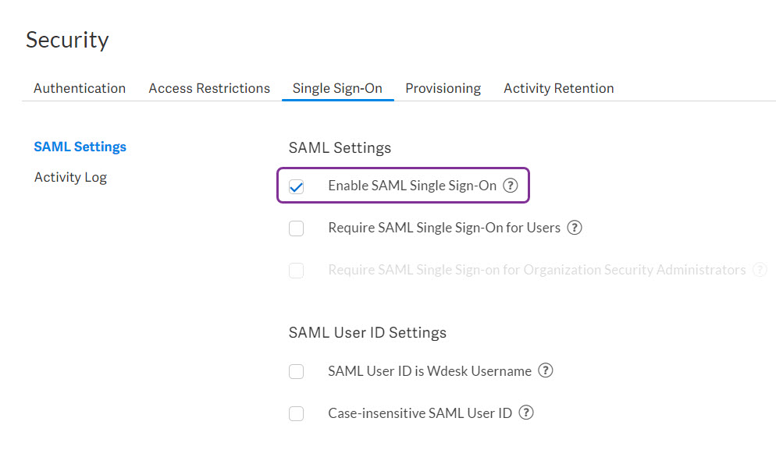Image resolution: width=776 pixels, height=464 pixels.
Task: Click help icon for SAML User ID is Wdesk Username
Action: click(546, 370)
